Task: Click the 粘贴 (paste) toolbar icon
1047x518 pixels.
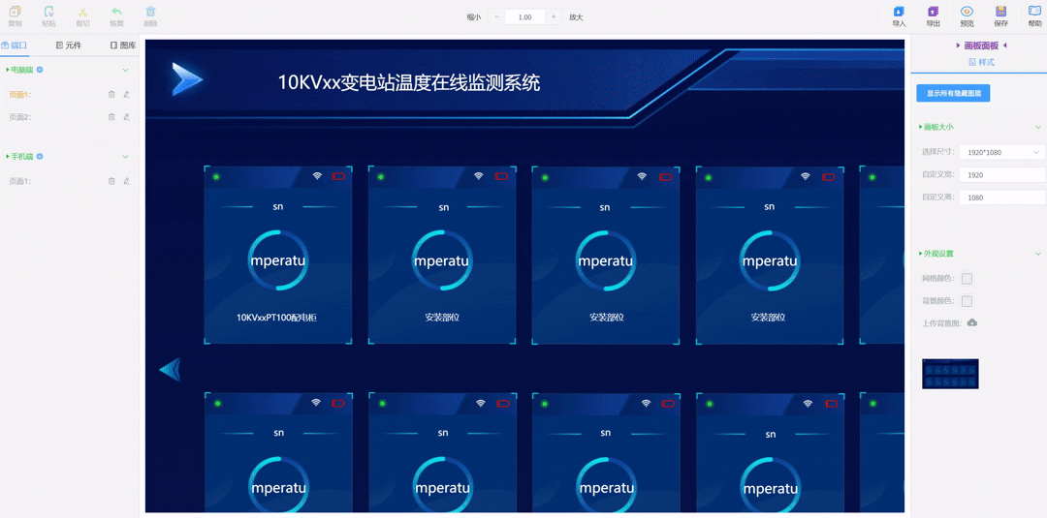Action: [x=48, y=12]
